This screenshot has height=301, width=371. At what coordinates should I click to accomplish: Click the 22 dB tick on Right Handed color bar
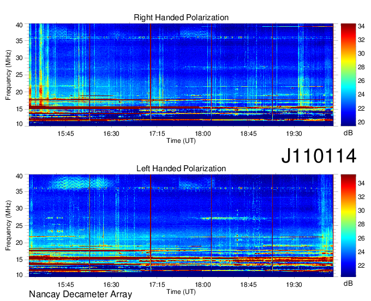[361, 109]
